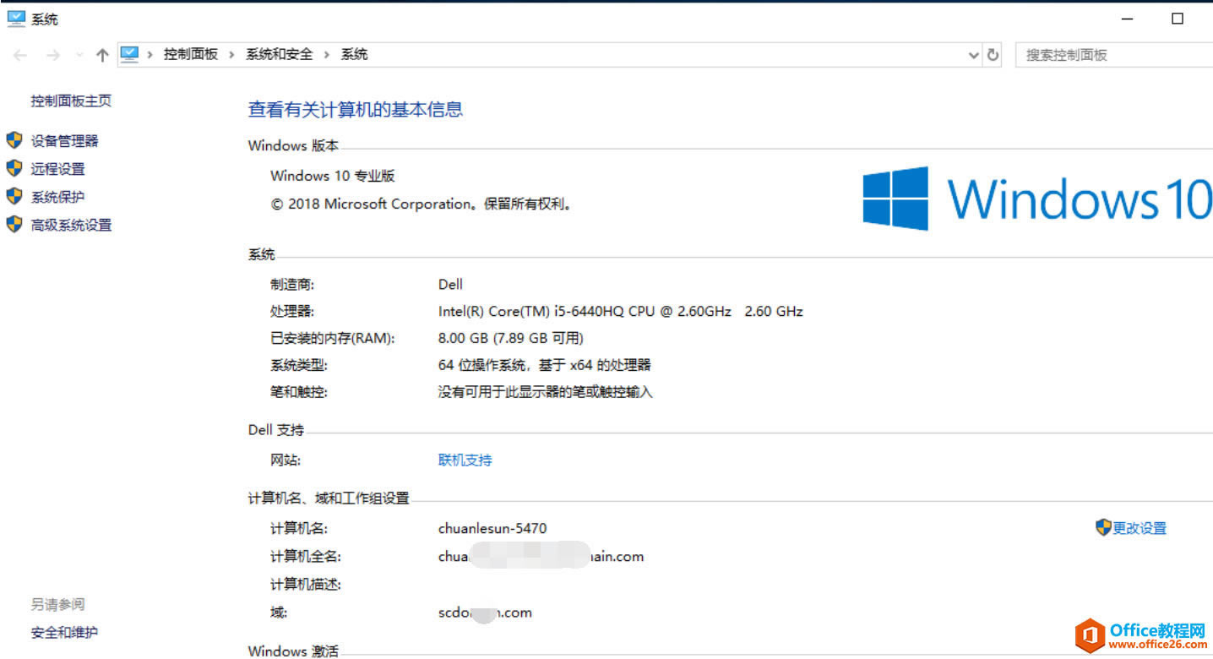Select 系统和安全 in the breadcrumb path

click(x=279, y=54)
